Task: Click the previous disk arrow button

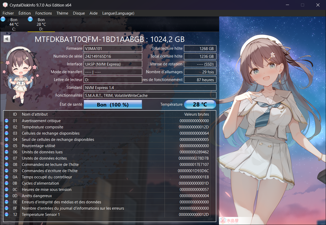Action: (x=7, y=39)
